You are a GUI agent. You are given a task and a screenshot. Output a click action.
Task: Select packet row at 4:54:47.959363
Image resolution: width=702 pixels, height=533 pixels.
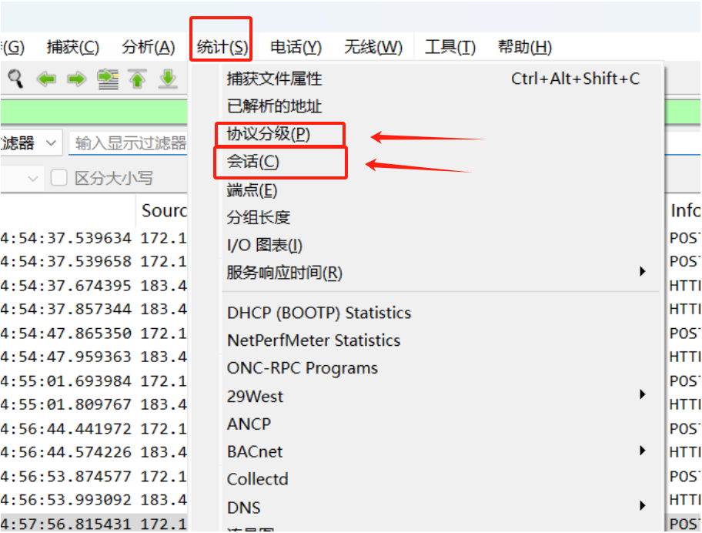(x=94, y=357)
